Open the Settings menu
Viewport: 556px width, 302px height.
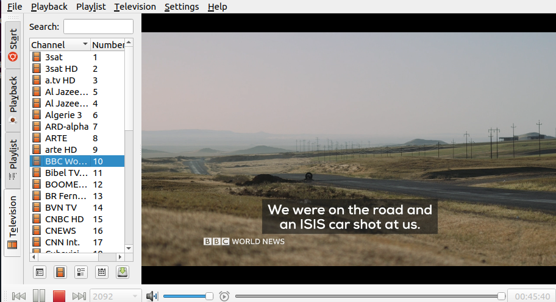tap(182, 7)
